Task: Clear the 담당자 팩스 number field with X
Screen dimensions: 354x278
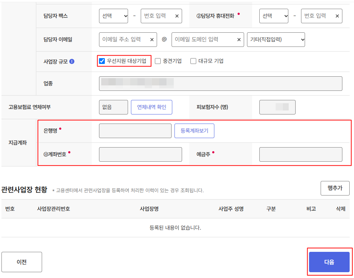Action: click(x=177, y=16)
